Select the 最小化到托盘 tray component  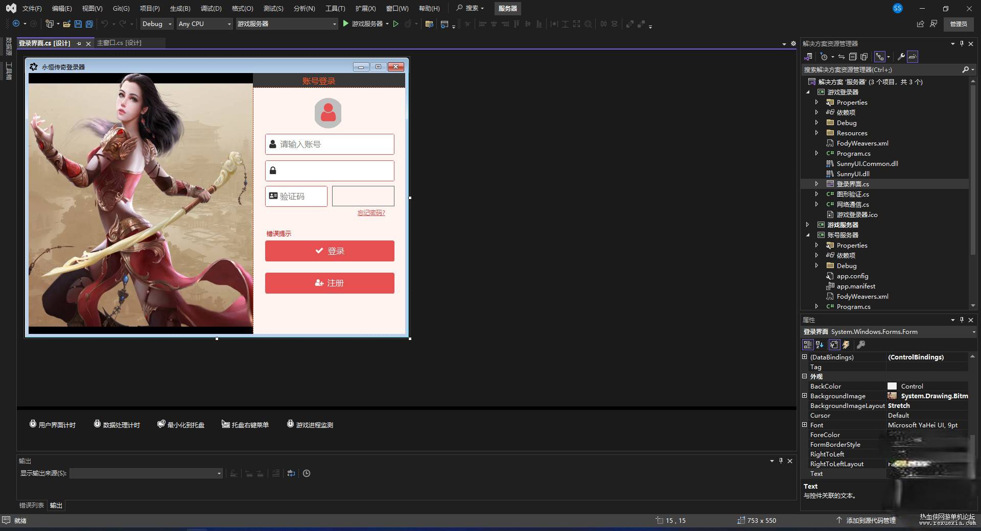181,425
